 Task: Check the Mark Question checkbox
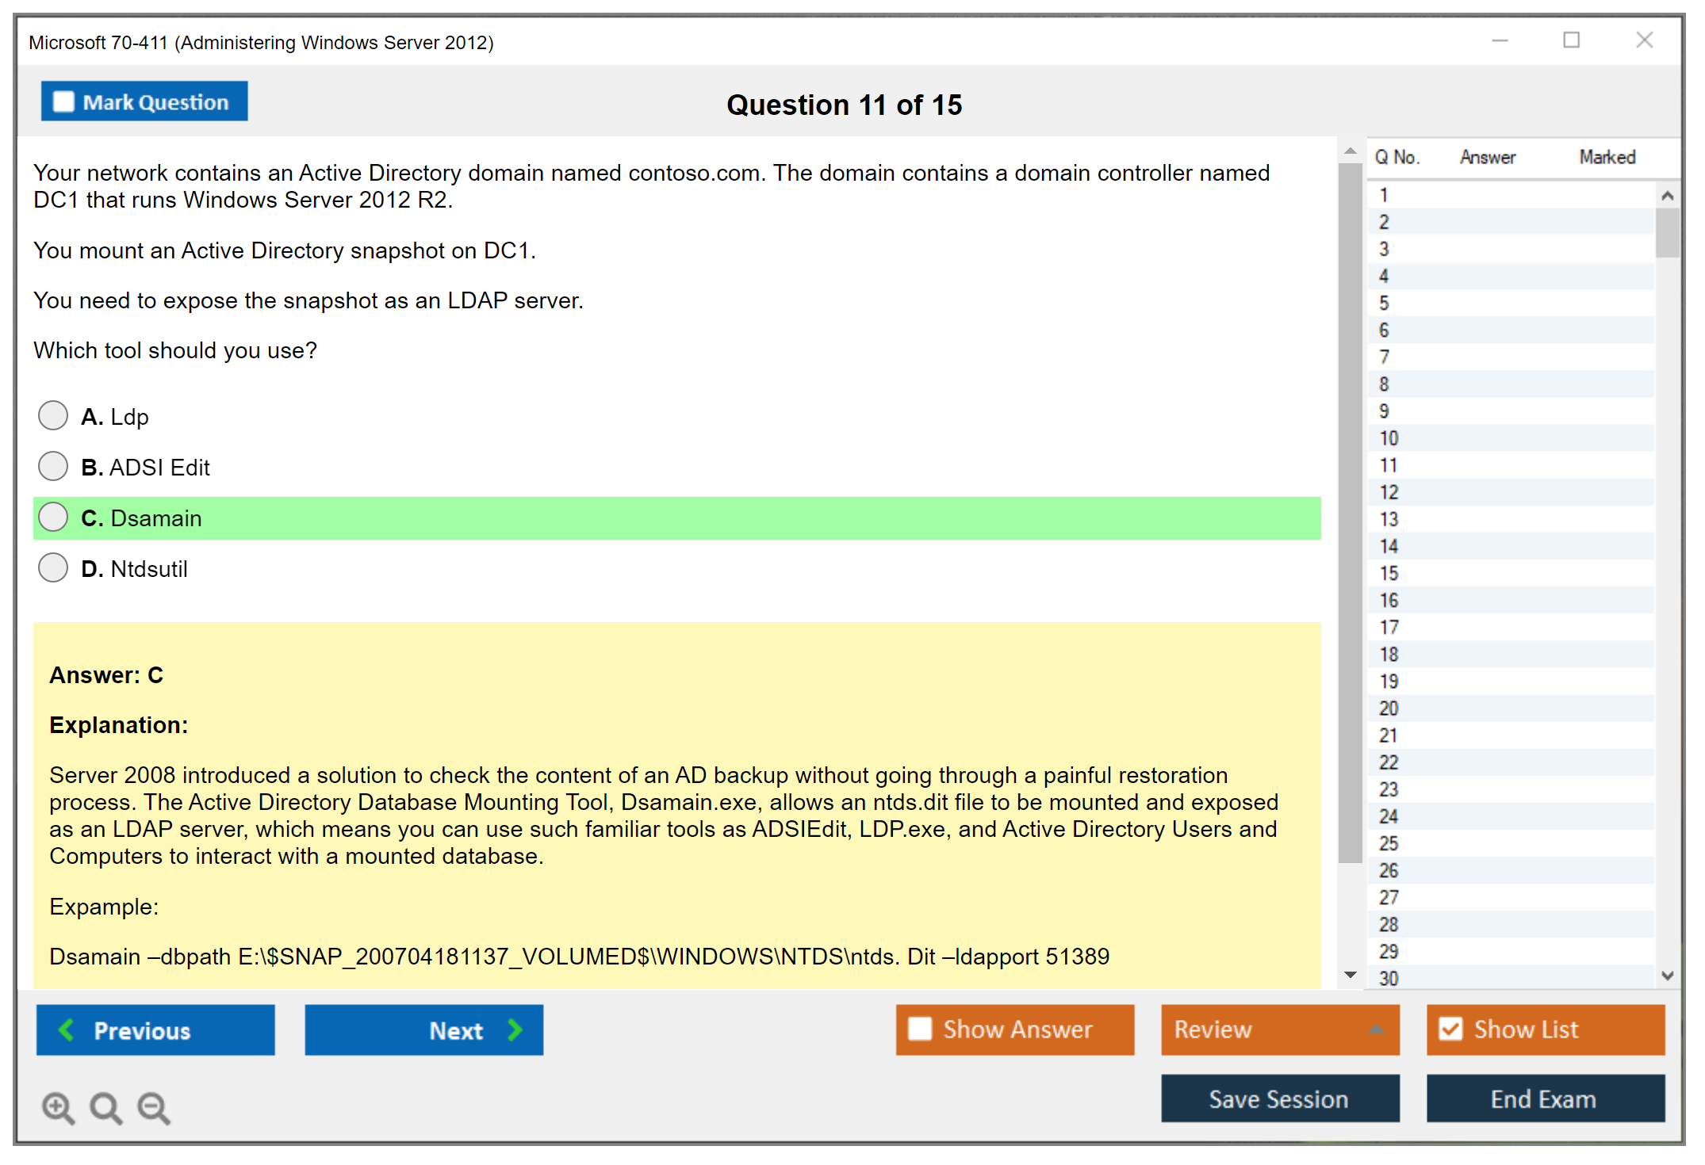point(63,101)
